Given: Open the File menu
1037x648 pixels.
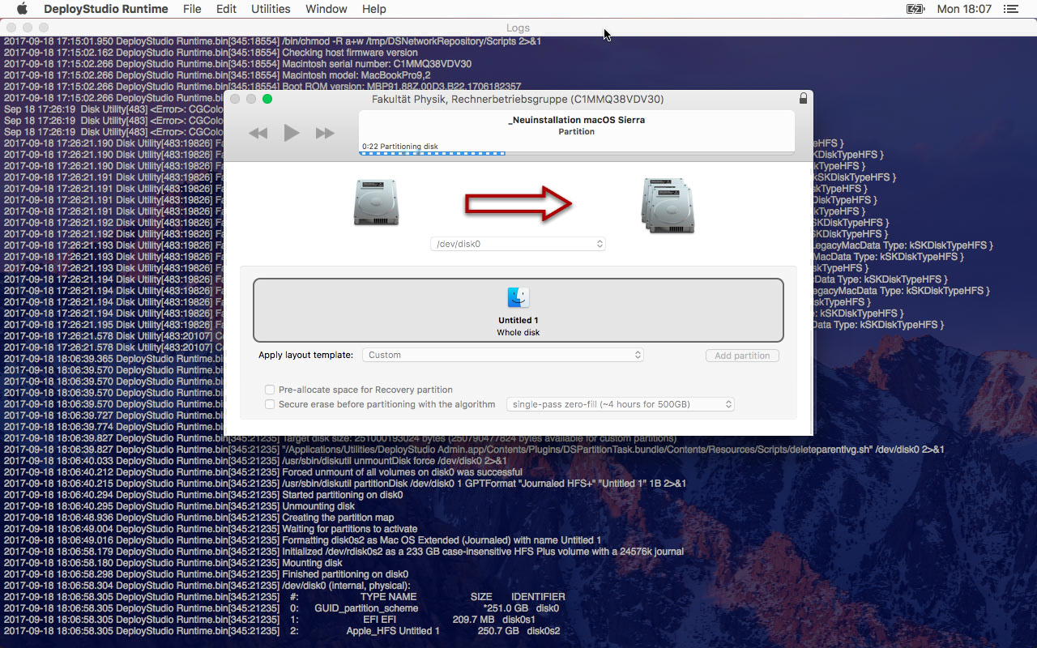Looking at the screenshot, I should pyautogui.click(x=192, y=9).
